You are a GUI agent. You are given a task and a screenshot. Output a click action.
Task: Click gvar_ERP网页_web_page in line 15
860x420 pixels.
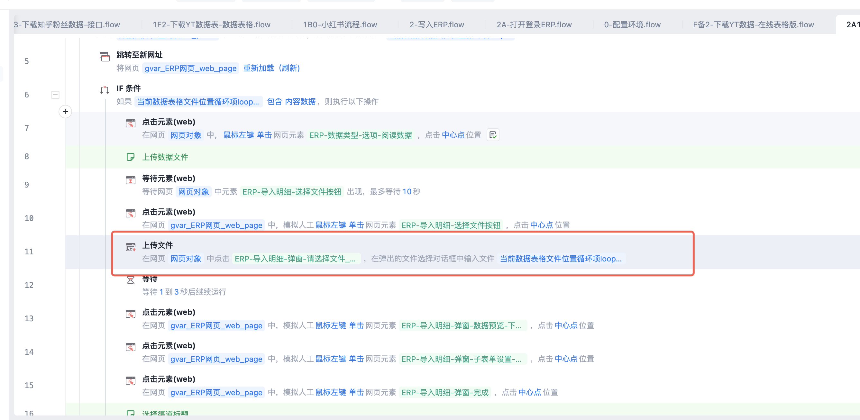tap(216, 392)
